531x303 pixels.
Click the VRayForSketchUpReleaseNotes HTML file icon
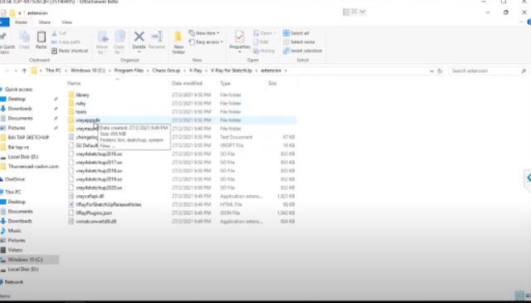pos(71,204)
